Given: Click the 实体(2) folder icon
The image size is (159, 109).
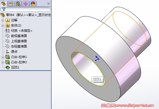Looking at the screenshot, I should pyautogui.click(x=8, y=25).
